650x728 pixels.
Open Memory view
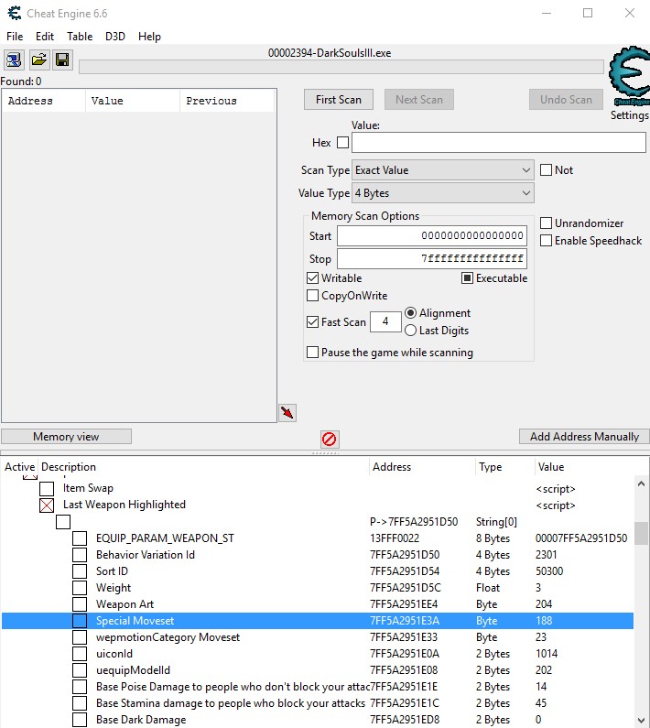tap(67, 437)
